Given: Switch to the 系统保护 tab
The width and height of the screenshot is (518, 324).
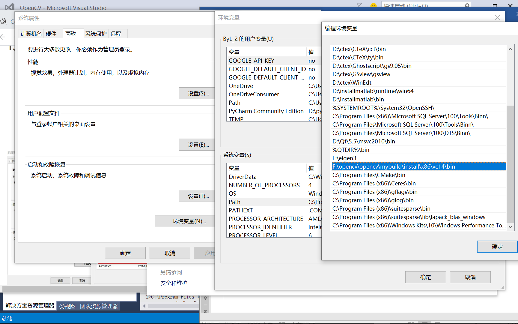Looking at the screenshot, I should pos(95,33).
